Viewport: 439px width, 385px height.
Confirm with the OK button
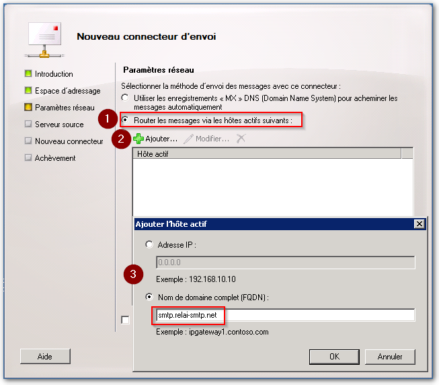(x=334, y=357)
